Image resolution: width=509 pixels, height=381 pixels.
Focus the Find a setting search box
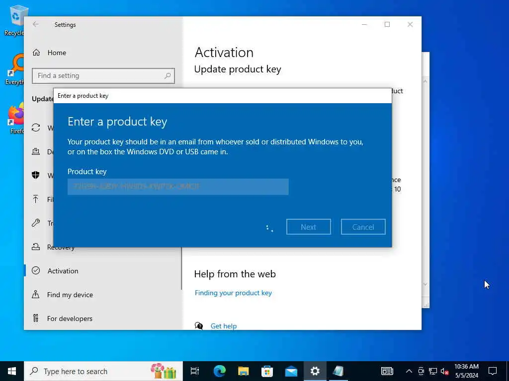tap(103, 75)
